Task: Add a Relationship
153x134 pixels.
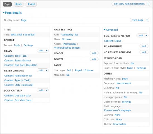Action: 144,46
